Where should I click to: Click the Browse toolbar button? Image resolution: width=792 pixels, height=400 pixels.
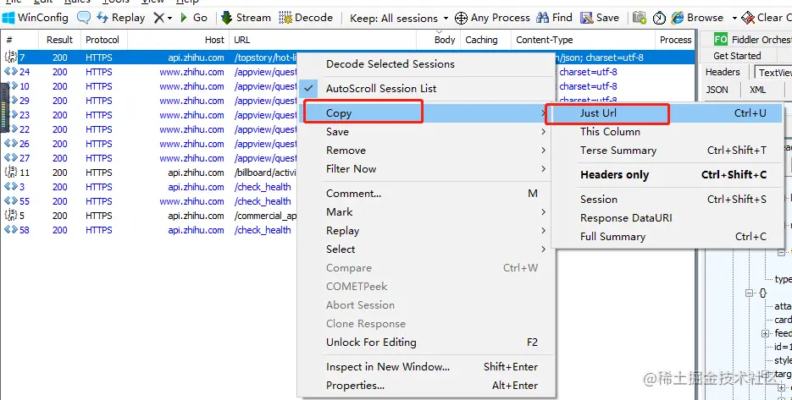[x=697, y=18]
